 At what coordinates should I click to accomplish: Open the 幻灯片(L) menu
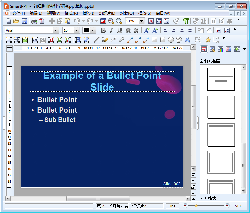coord(107,13)
